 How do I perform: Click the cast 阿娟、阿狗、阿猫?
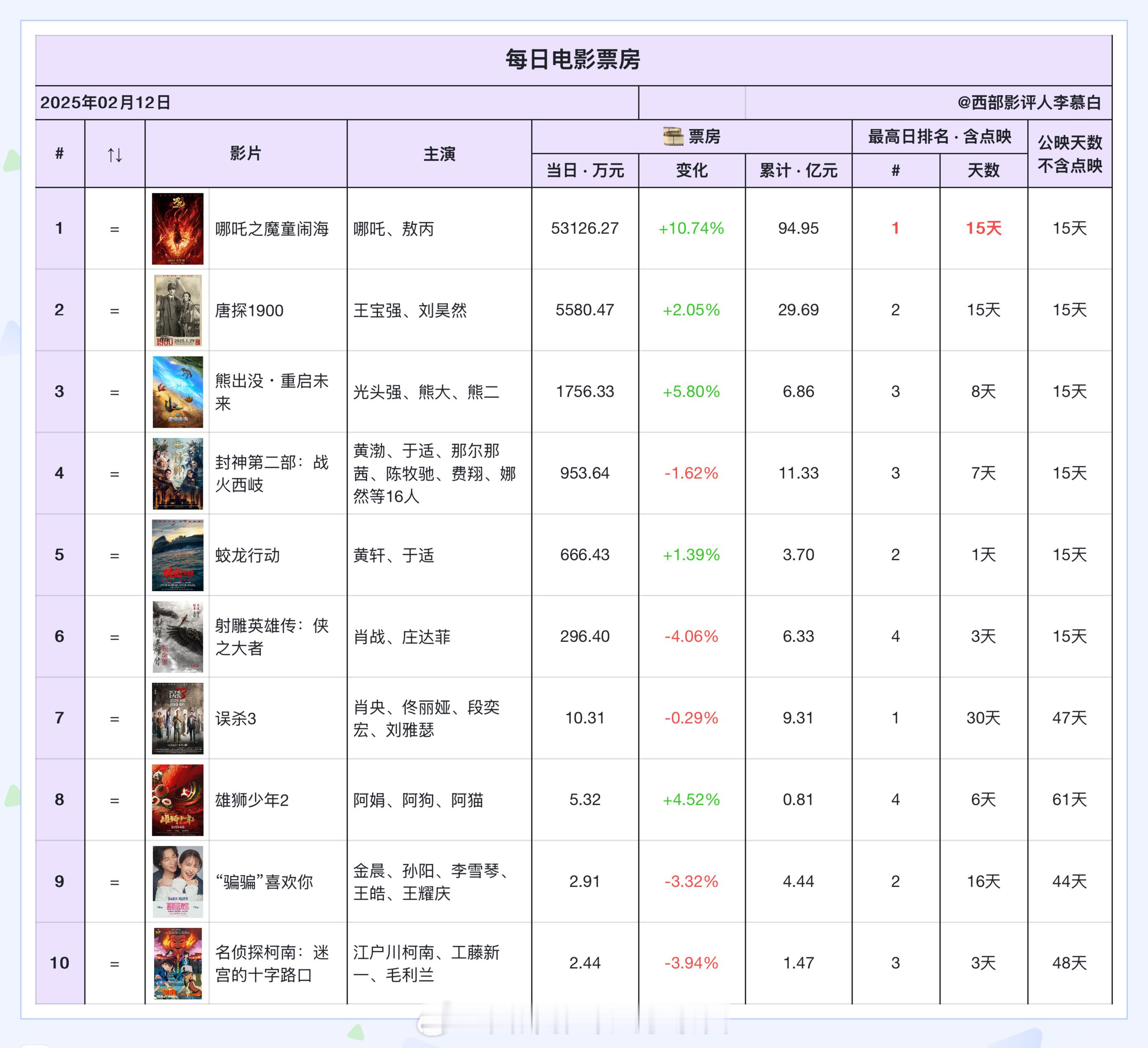click(x=418, y=800)
